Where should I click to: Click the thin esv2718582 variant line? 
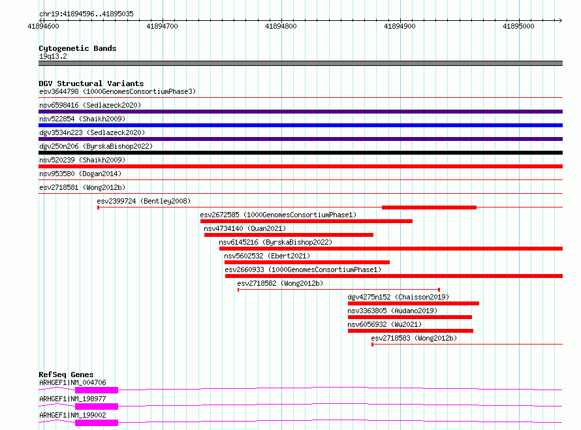click(x=339, y=290)
